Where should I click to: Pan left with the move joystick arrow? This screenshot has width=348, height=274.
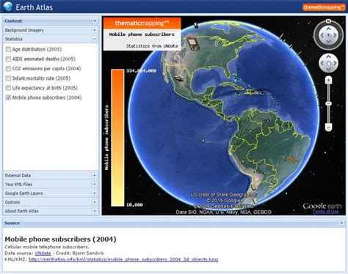click(x=322, y=63)
